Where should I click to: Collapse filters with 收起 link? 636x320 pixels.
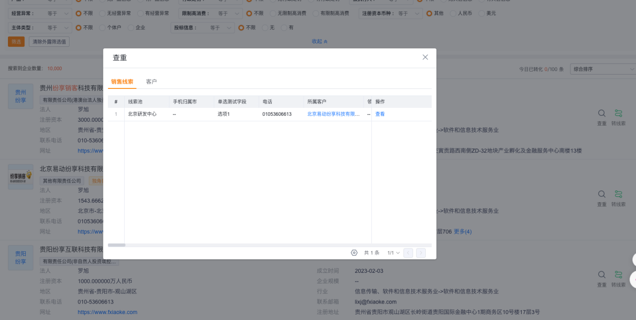pos(319,41)
